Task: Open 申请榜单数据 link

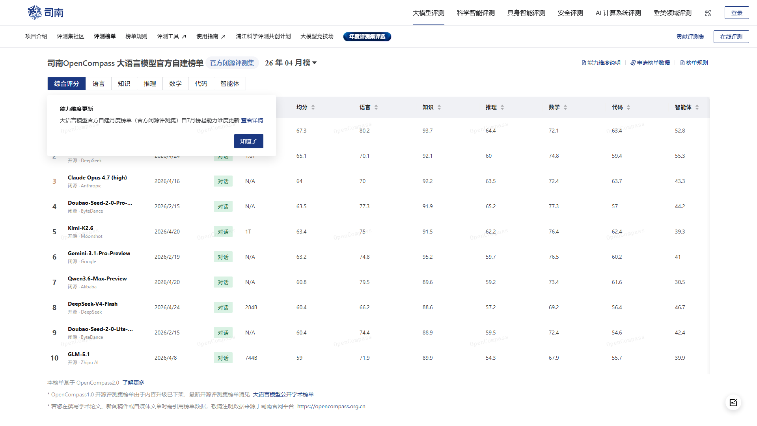Action: [650, 63]
